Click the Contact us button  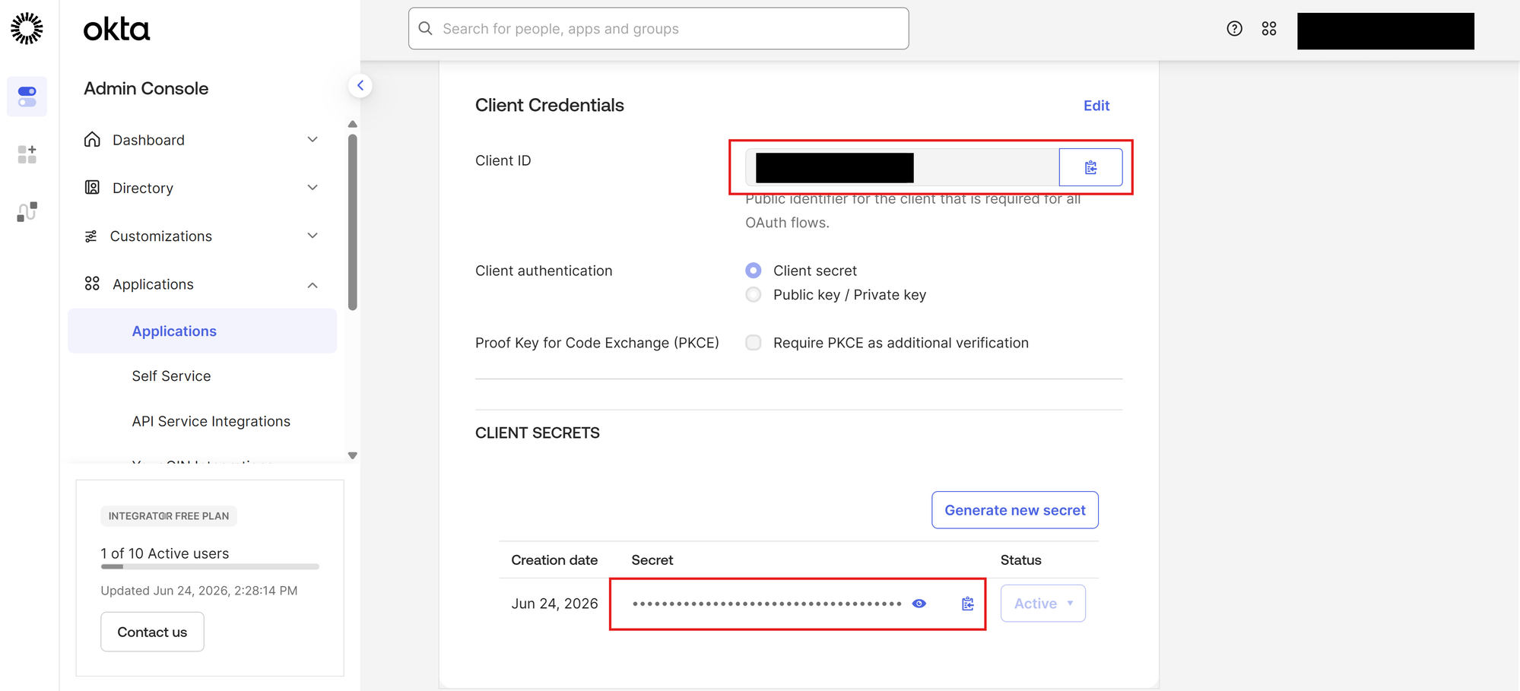click(x=152, y=632)
